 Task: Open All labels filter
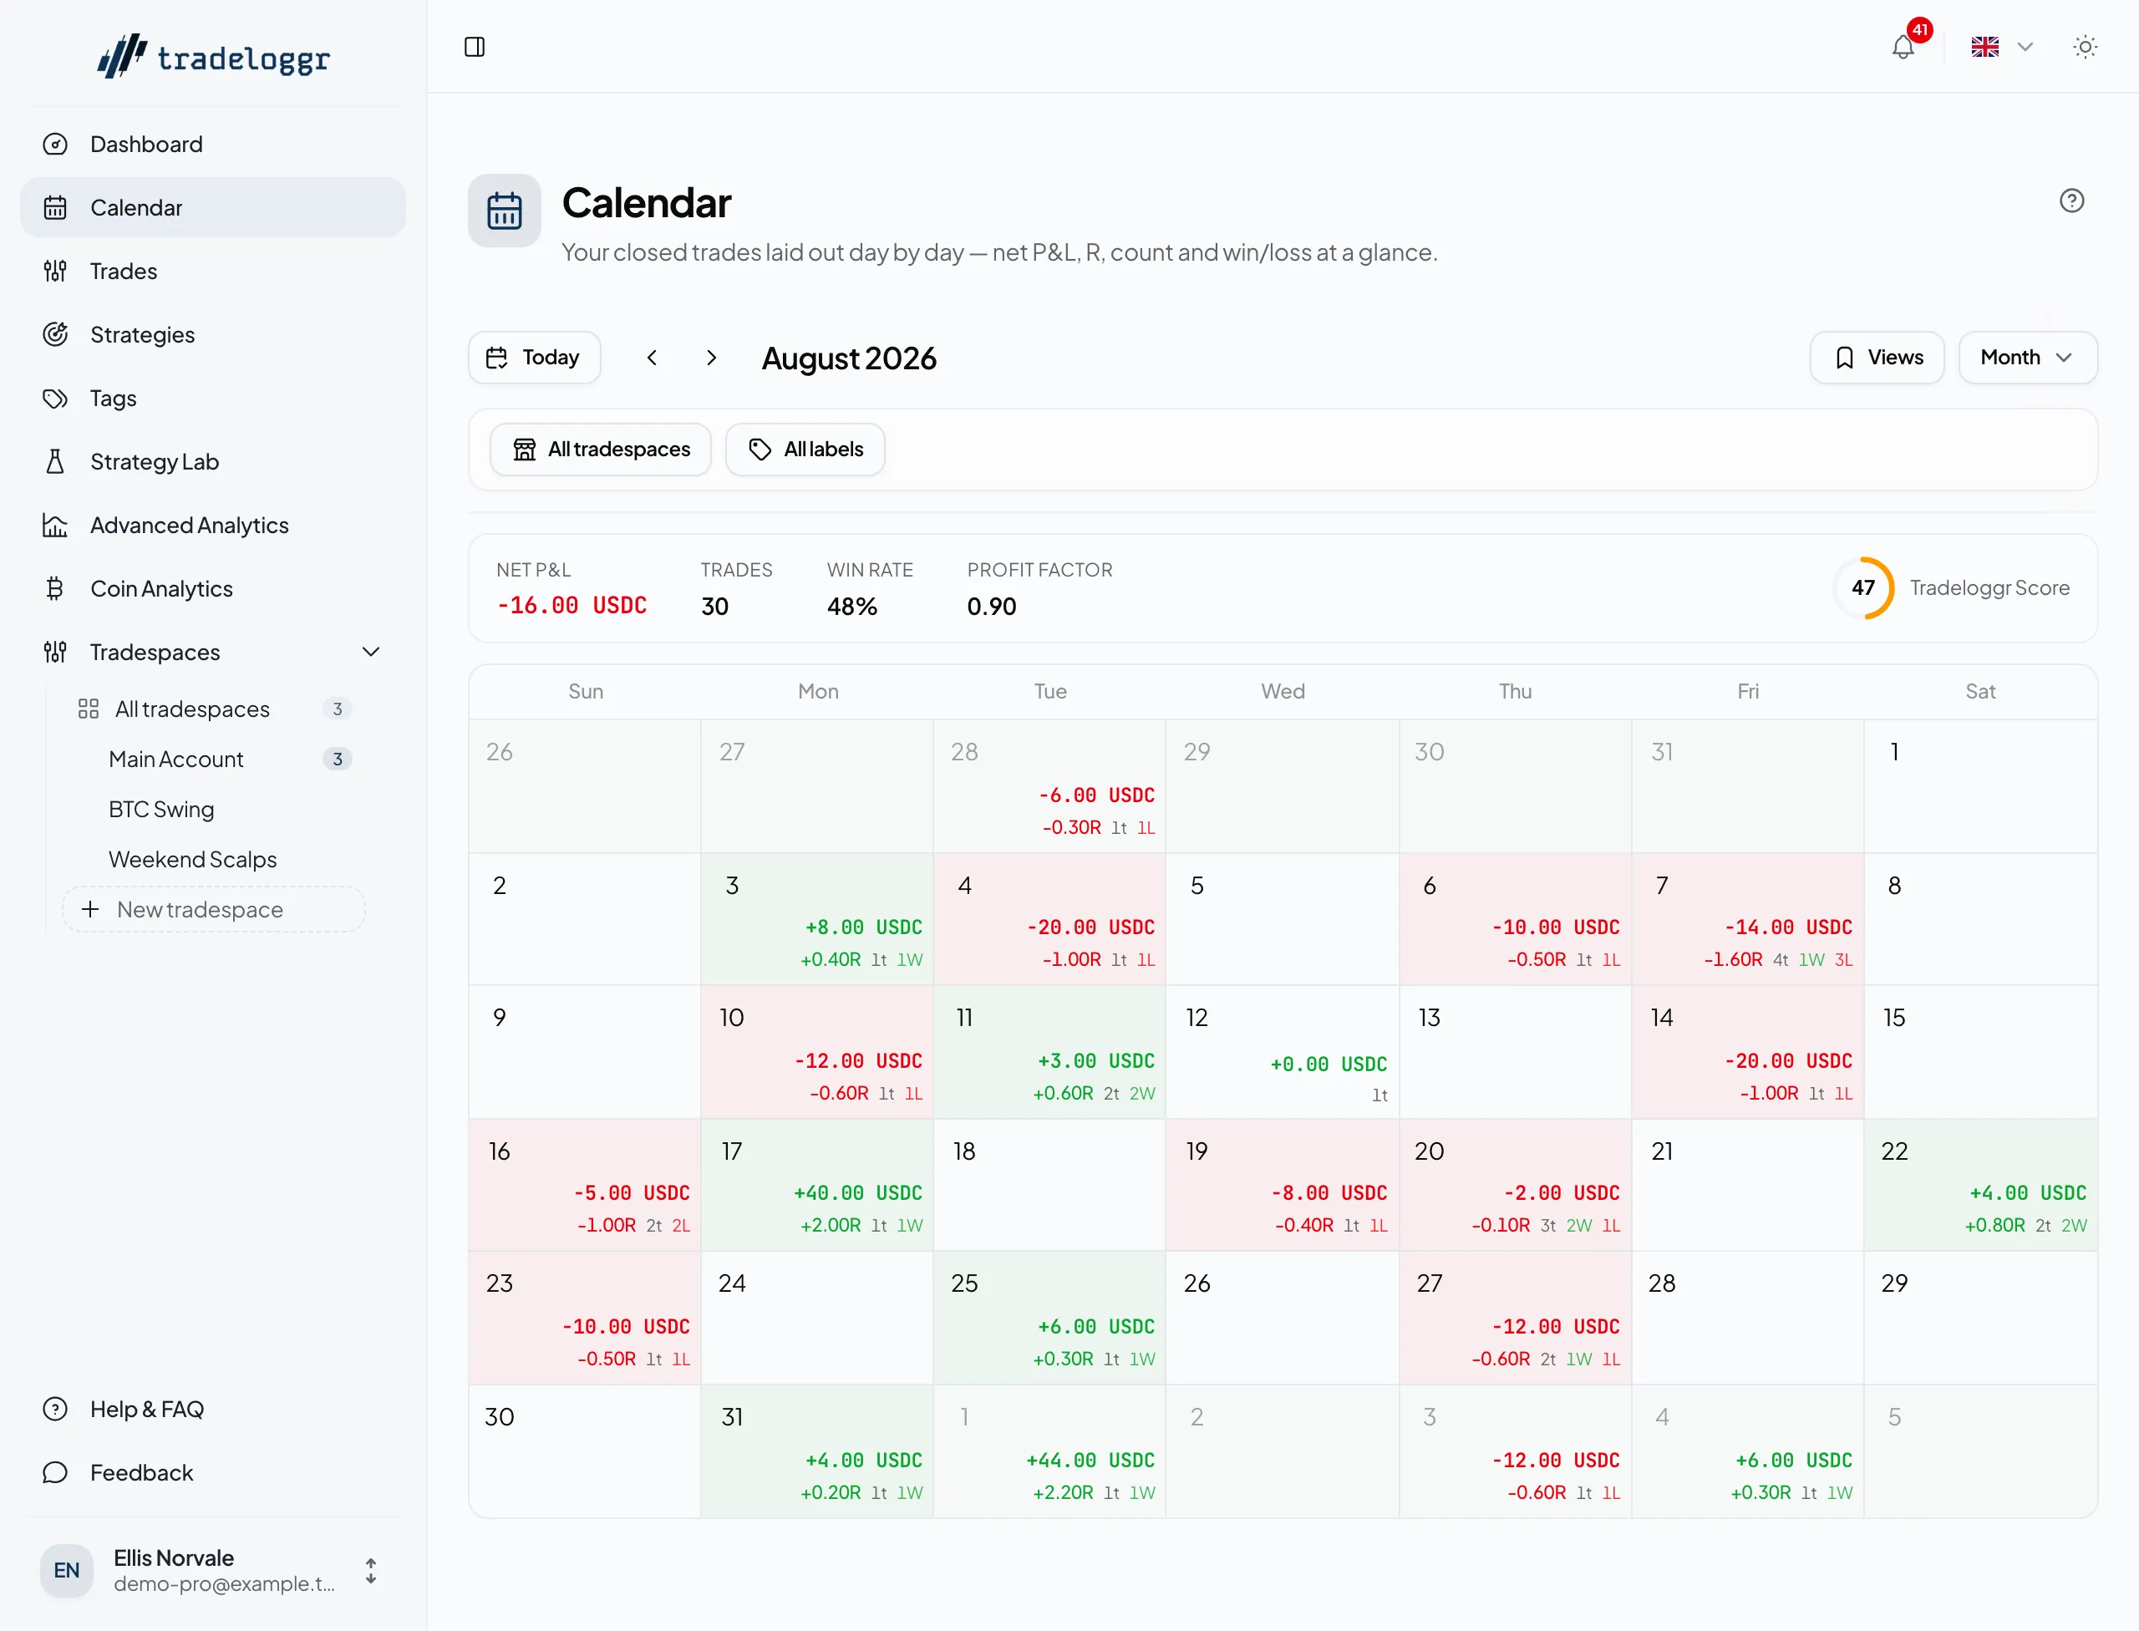[805, 450]
